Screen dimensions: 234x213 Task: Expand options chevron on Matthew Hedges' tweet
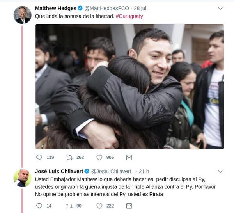(x=220, y=8)
